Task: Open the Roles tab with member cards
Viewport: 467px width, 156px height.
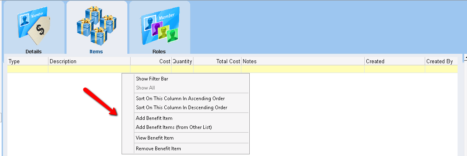Action: click(159, 28)
